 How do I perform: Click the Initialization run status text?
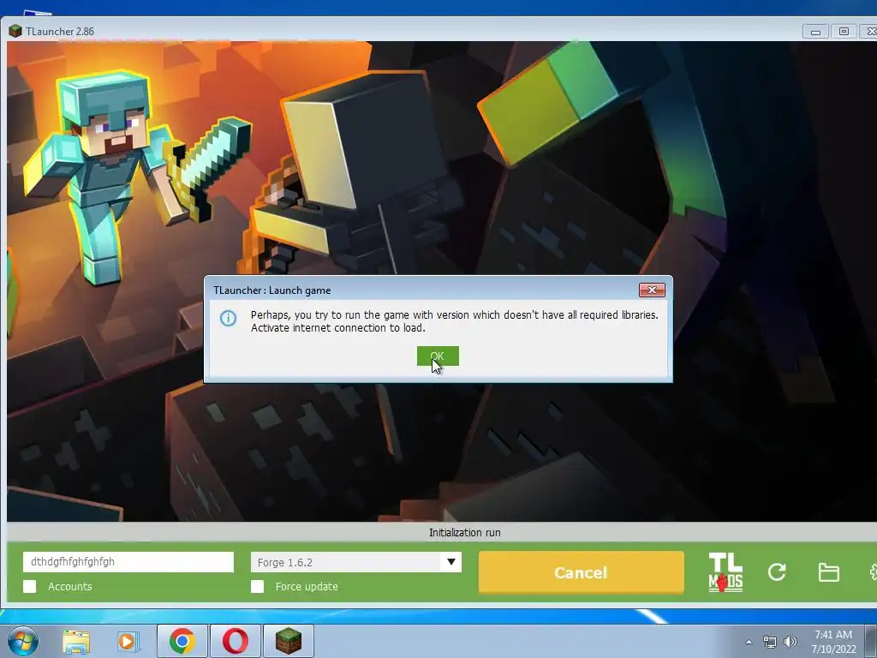465,533
